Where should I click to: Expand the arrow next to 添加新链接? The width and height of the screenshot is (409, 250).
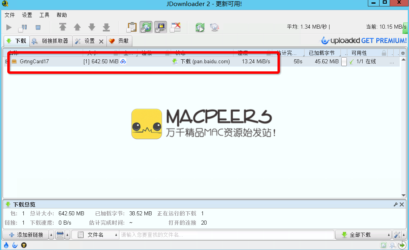click(51, 235)
